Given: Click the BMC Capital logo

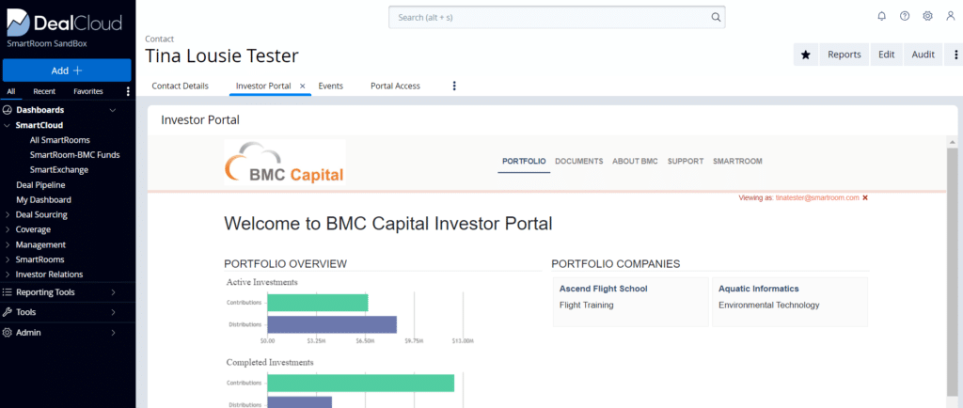Looking at the screenshot, I should tap(285, 162).
